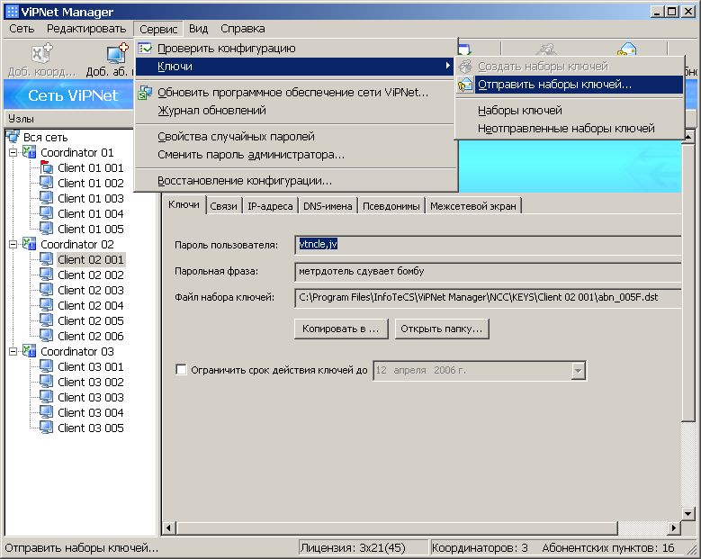Click the Client 01 003 computer icon

pos(46,198)
